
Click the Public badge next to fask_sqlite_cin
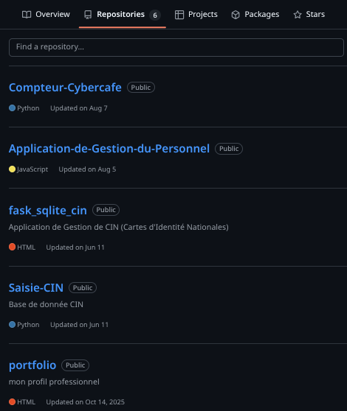click(x=106, y=210)
